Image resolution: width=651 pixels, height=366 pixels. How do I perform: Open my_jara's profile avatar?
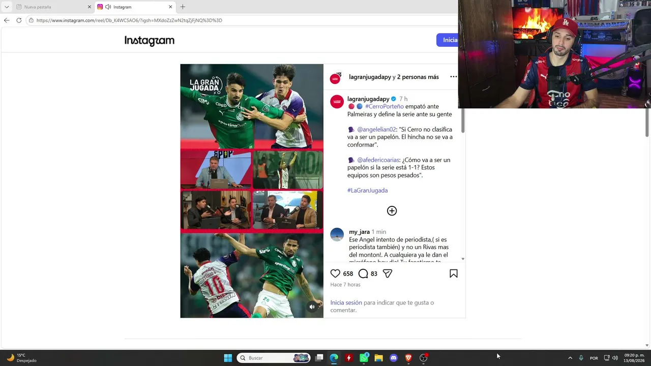[337, 234]
